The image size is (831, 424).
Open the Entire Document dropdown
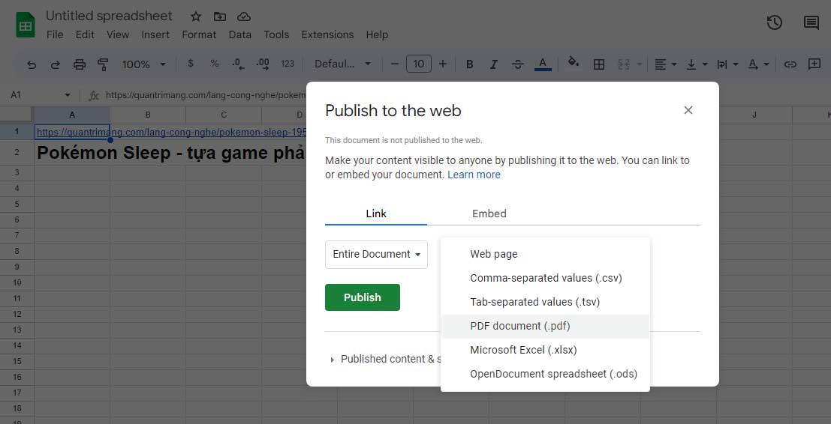[x=376, y=254]
